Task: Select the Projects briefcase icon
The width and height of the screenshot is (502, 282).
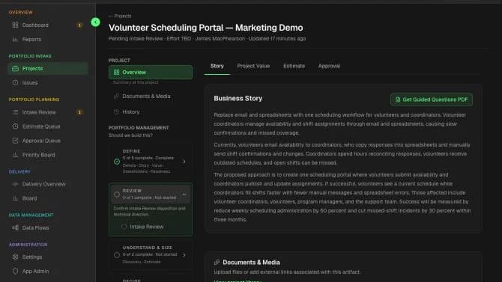Action: 15,68
